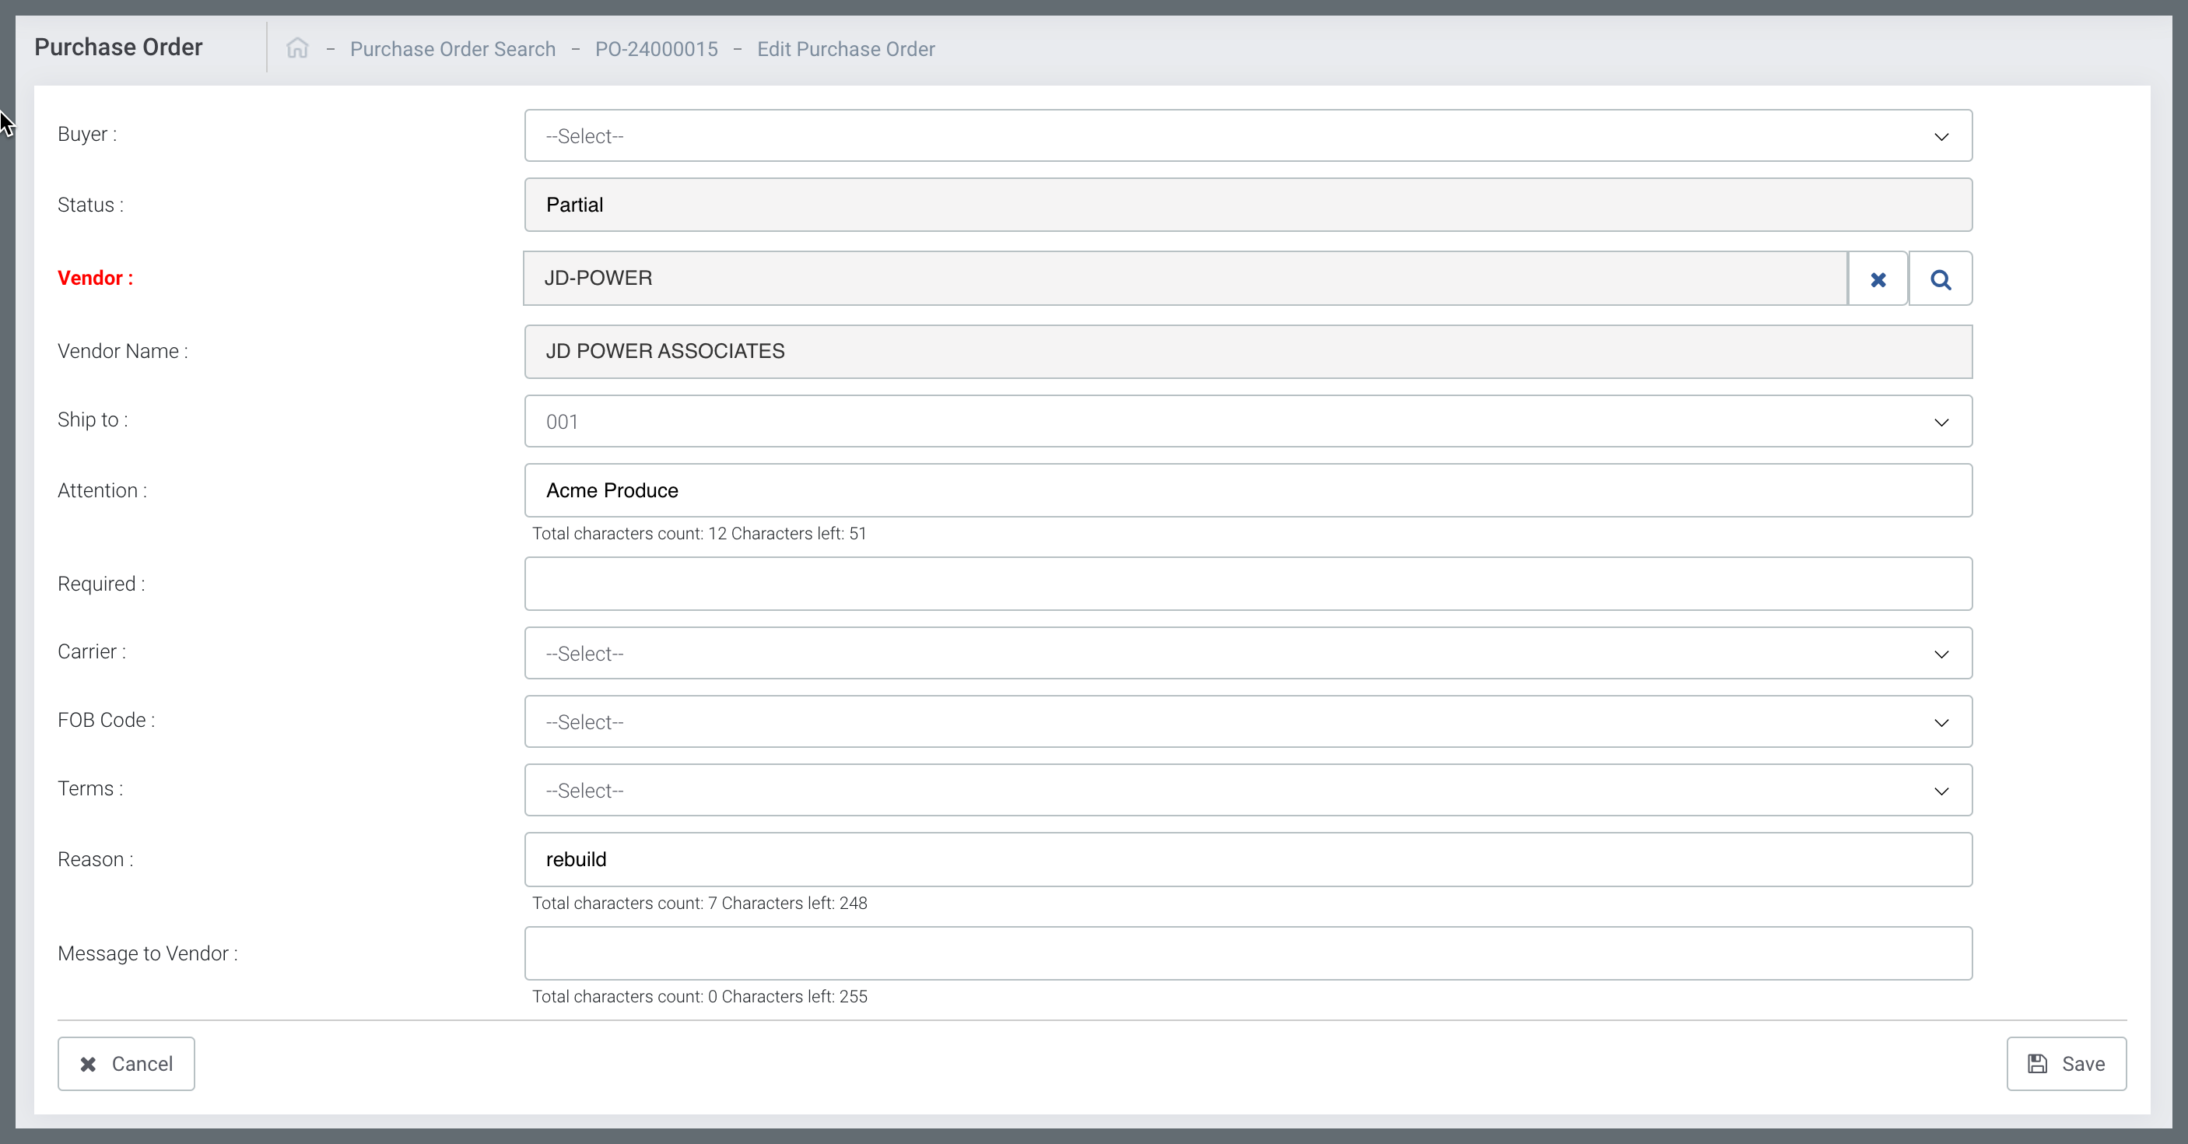The height and width of the screenshot is (1144, 2188).
Task: Go to Purchase Order Search breadcrumb
Action: [453, 49]
